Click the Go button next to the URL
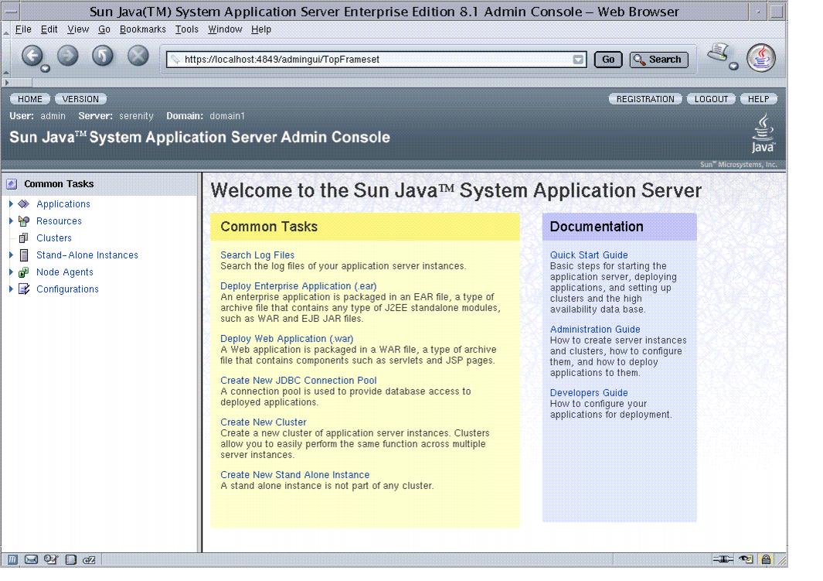 click(608, 60)
